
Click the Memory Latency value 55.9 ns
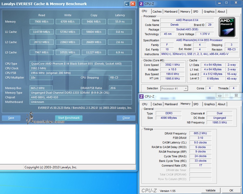[120, 22]
